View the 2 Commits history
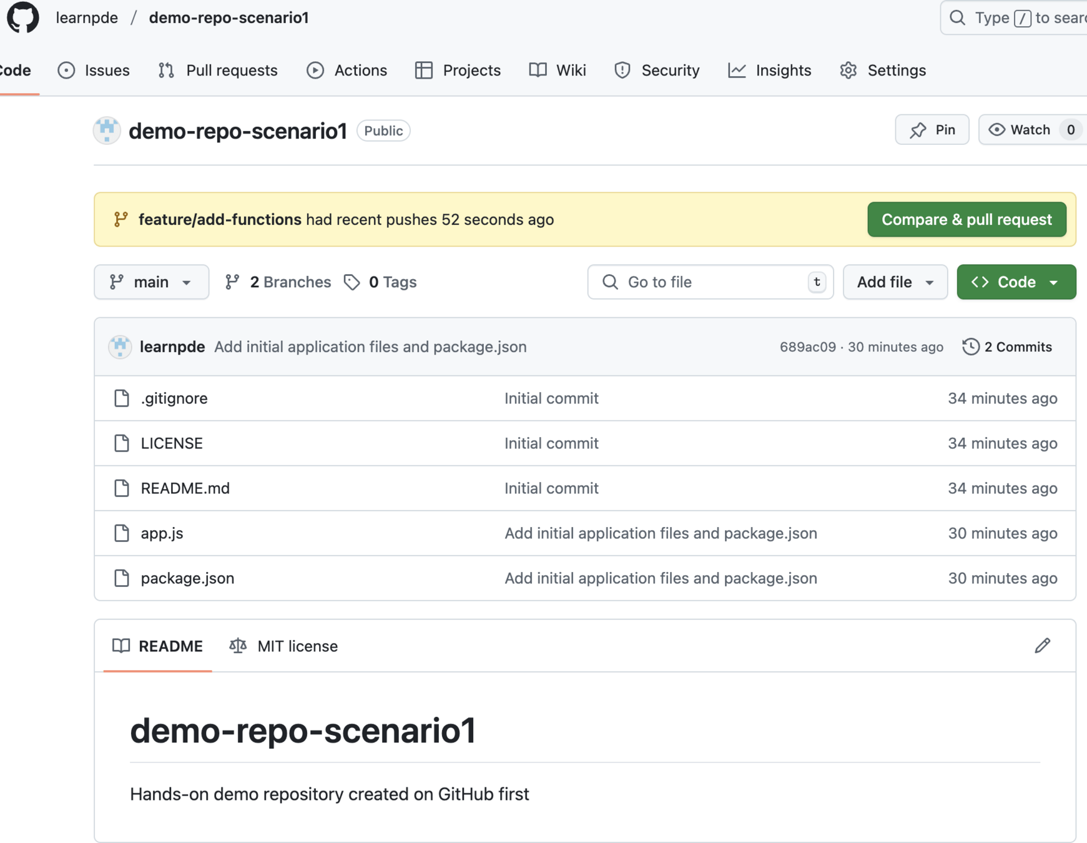 1007,347
